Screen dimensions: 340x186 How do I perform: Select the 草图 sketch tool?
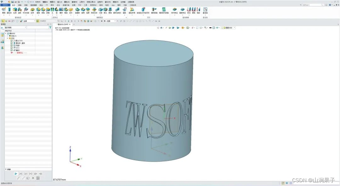click(4, 10)
